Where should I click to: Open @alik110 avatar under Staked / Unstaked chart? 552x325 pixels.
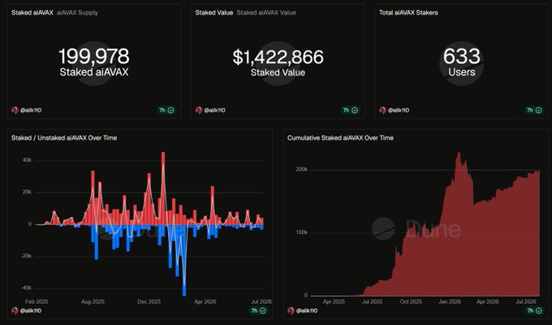point(15,310)
